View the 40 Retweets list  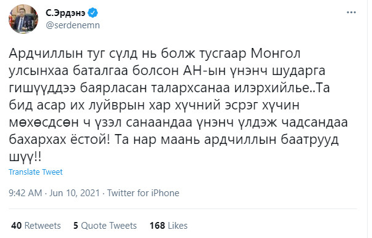[x=36, y=226]
